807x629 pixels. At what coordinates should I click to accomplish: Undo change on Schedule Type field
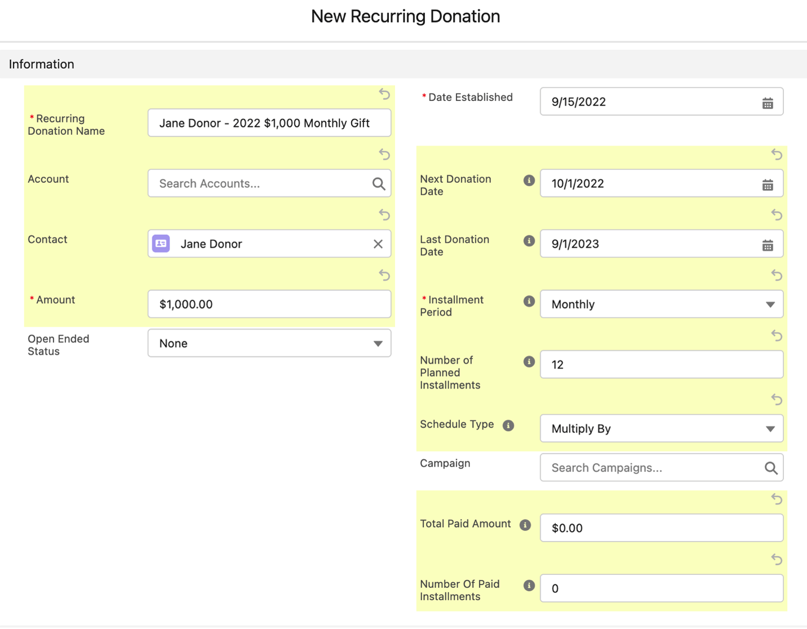[777, 399]
